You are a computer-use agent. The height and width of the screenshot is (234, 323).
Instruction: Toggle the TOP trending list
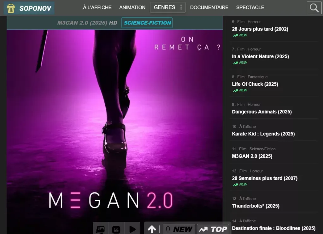tap(213, 229)
